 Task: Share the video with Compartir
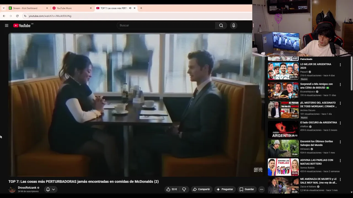201,189
